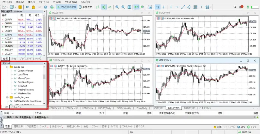Collapse the oanda_lab folder
The image size is (260, 134).
pyautogui.click(x=7, y=67)
